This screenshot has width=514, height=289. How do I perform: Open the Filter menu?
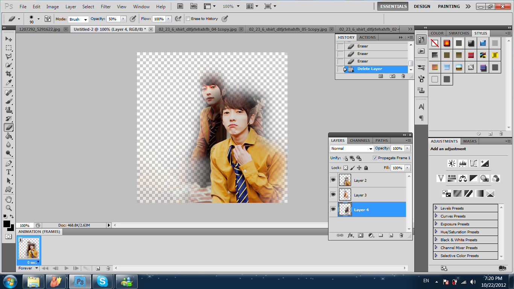point(106,6)
